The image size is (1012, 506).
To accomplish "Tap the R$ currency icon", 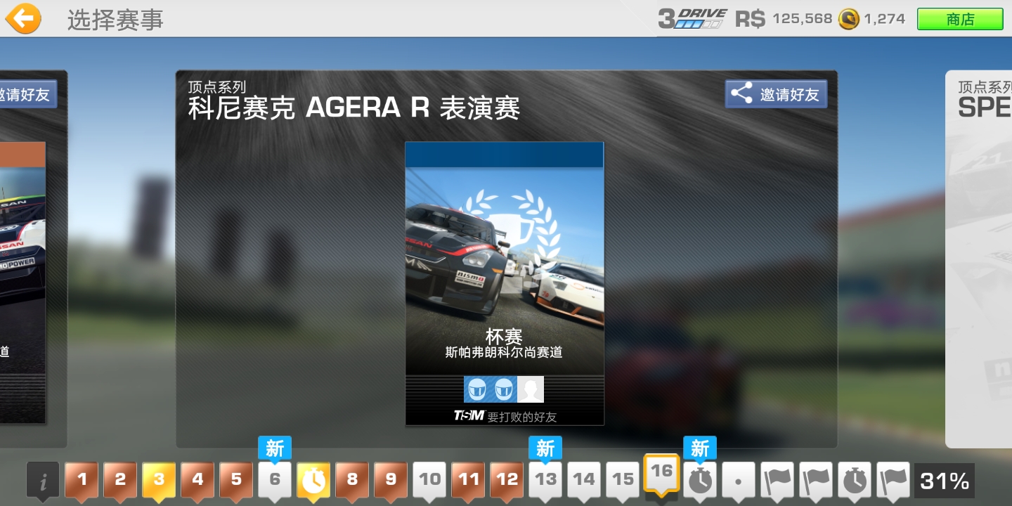I will (750, 19).
